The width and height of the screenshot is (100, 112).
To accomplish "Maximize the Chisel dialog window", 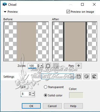I will point(82,4).
